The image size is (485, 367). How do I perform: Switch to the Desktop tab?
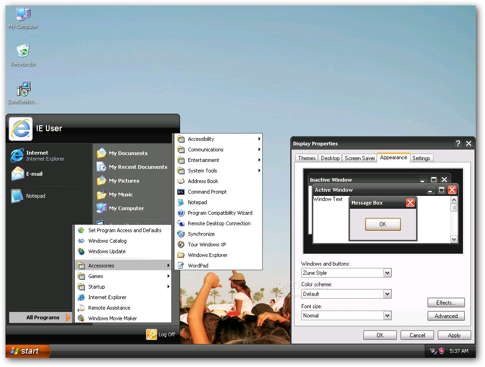coord(330,158)
